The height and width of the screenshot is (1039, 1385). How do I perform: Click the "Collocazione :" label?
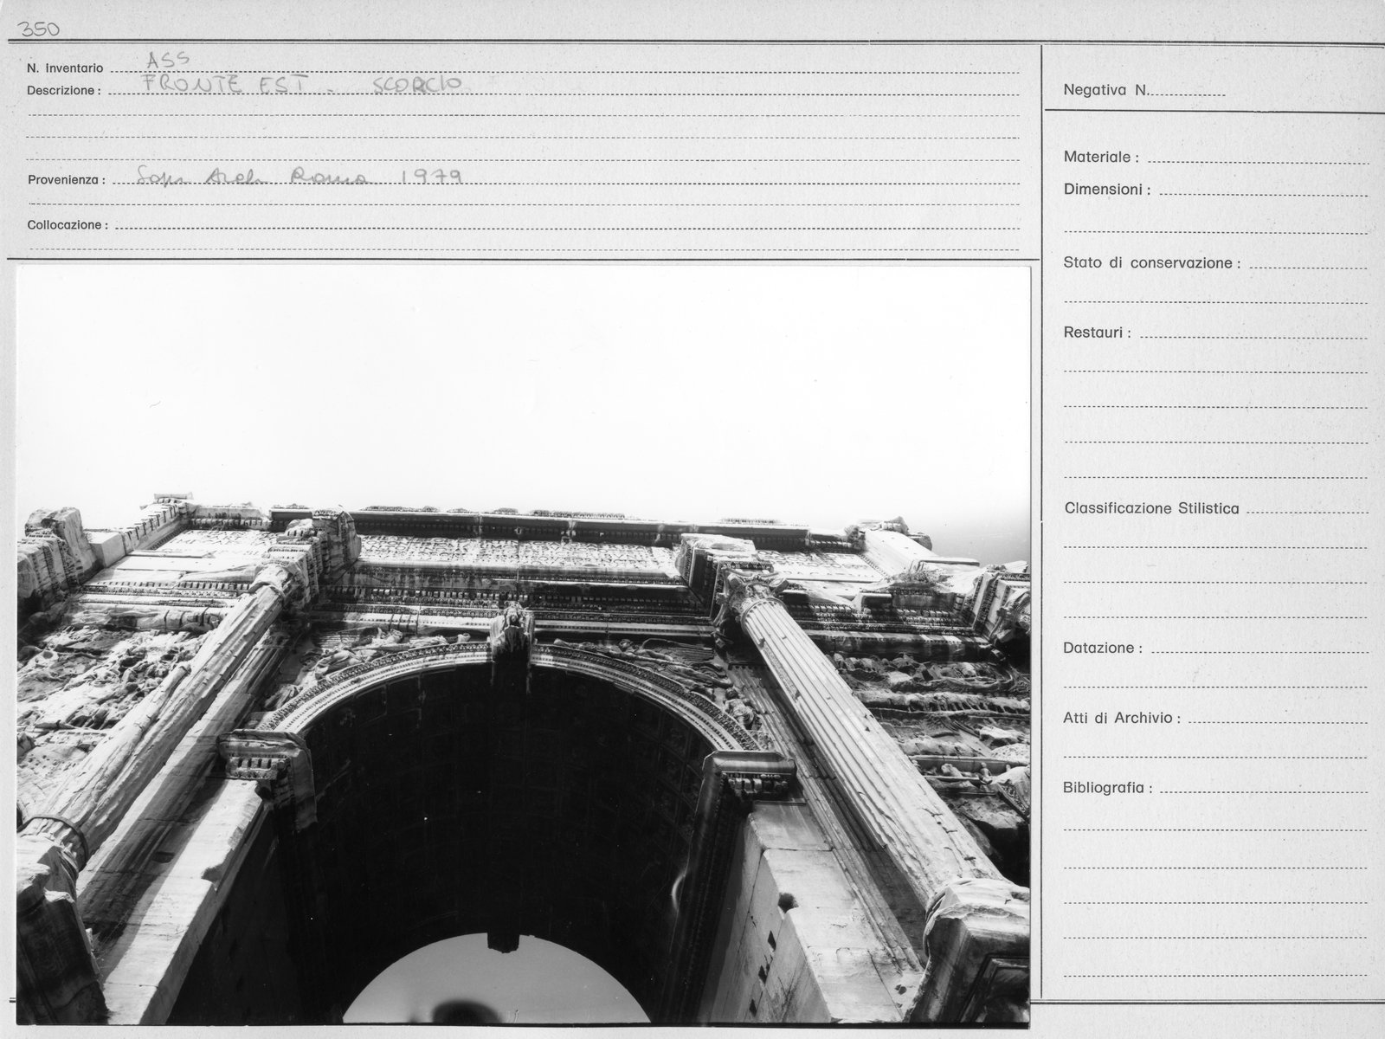68,225
